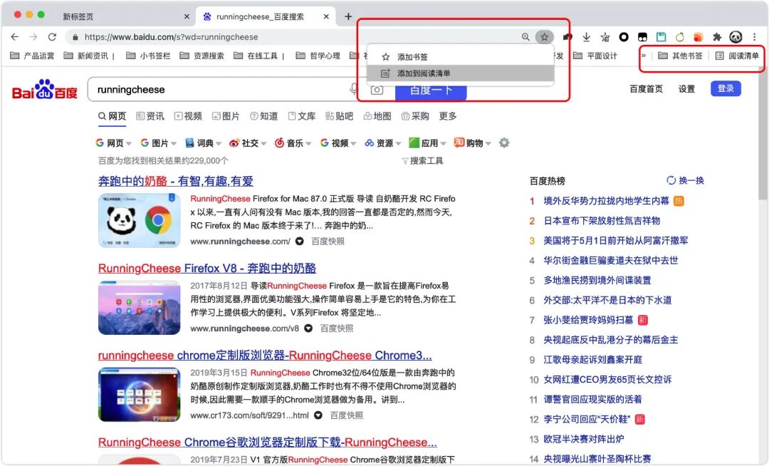Open the downloads arrow icon
Screen dimensions: 769x466
[x=587, y=37]
